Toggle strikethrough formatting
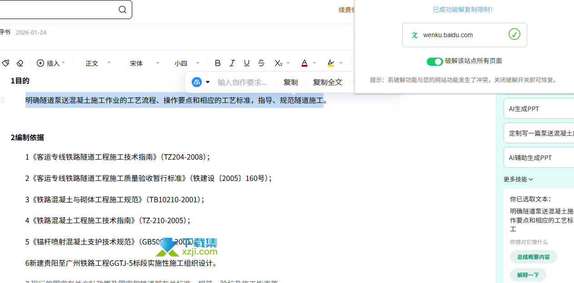The width and height of the screenshot is (574, 283). (x=261, y=63)
